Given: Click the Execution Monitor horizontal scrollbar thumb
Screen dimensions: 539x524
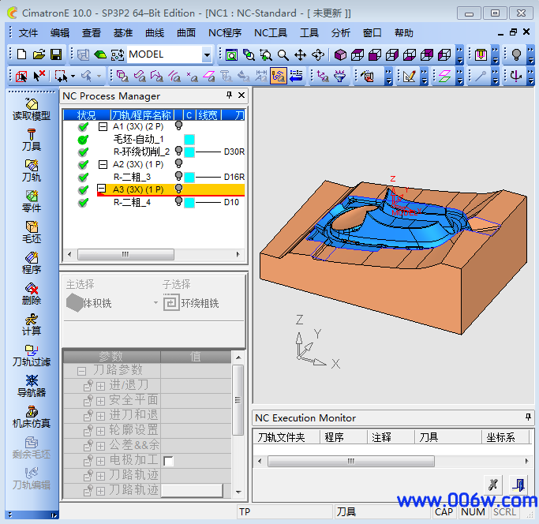Looking at the screenshot, I should point(351,461).
